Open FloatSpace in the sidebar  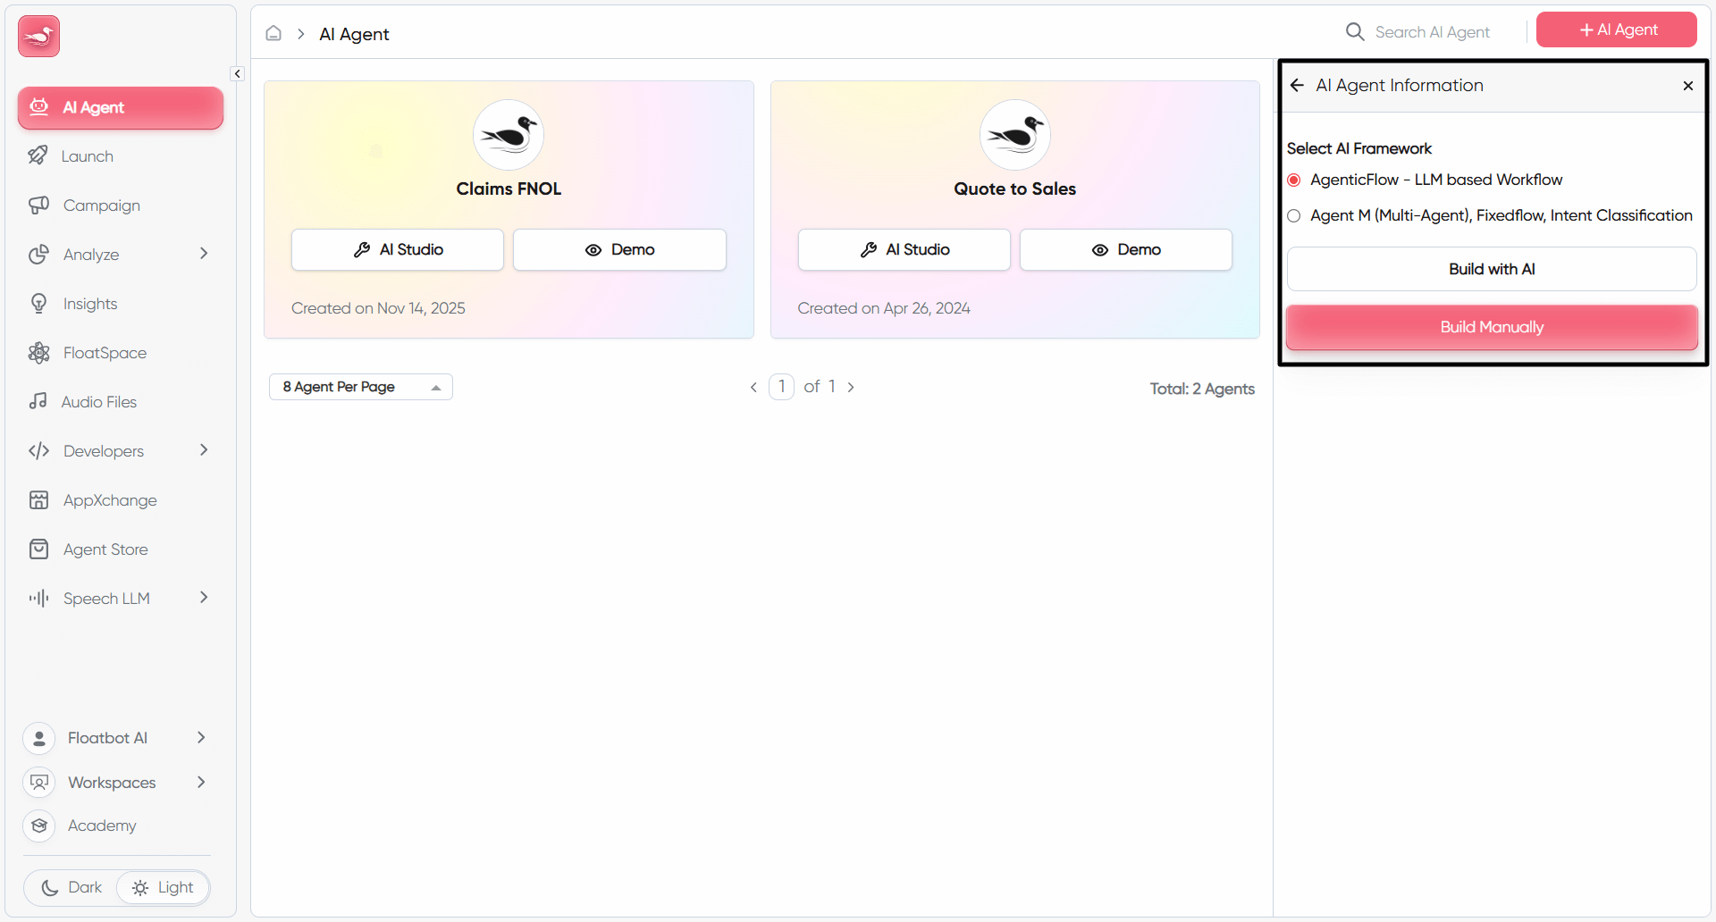(x=104, y=353)
